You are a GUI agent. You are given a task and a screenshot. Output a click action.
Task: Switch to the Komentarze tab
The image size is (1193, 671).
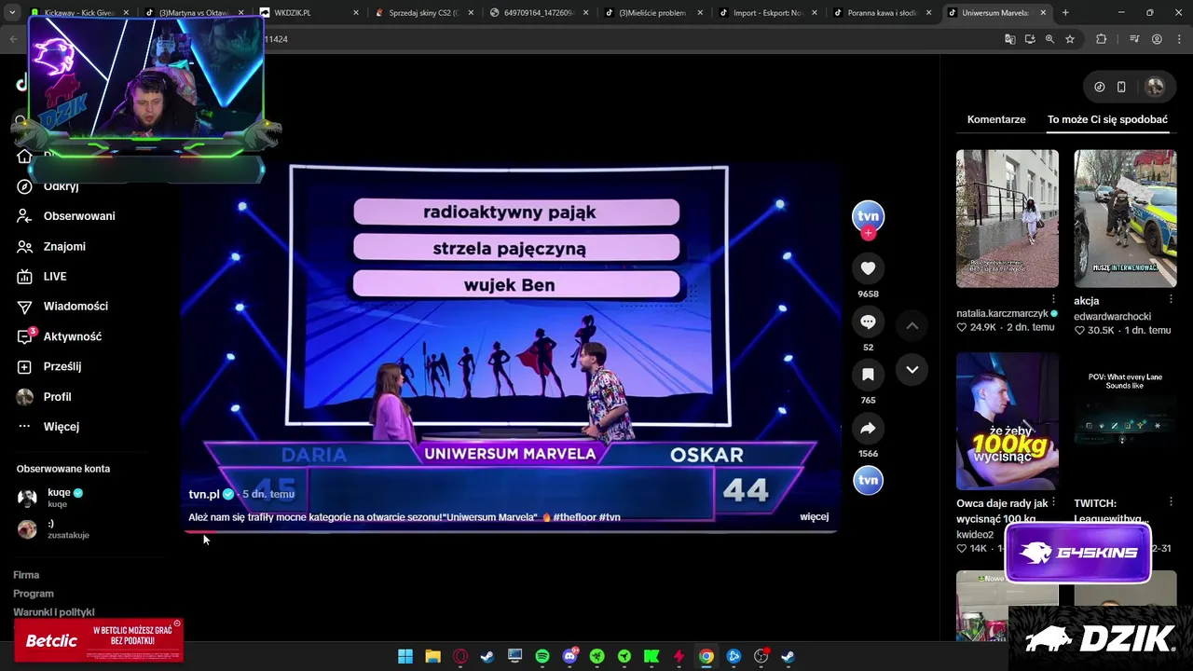pyautogui.click(x=996, y=119)
